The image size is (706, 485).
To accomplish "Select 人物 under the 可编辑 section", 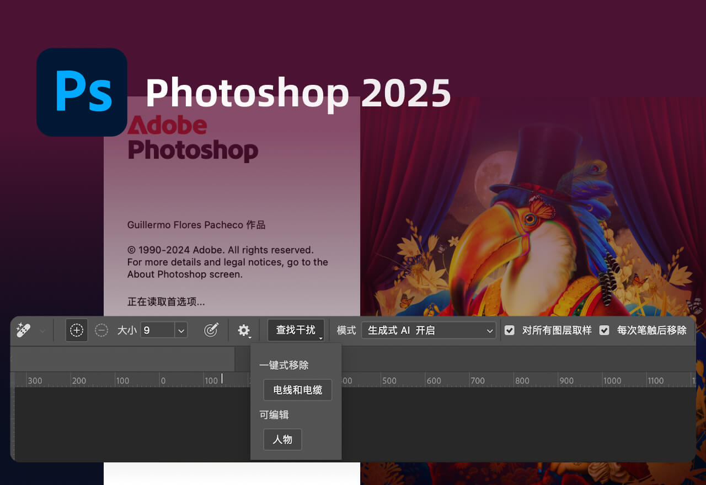I will (x=282, y=439).
